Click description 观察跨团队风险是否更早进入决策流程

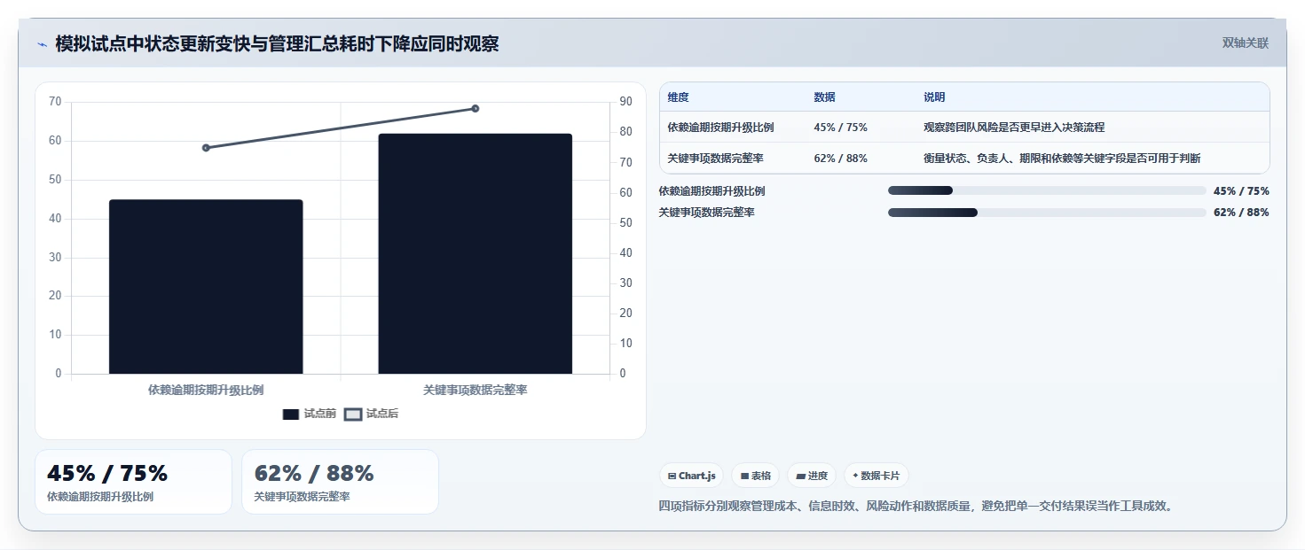coord(1014,128)
